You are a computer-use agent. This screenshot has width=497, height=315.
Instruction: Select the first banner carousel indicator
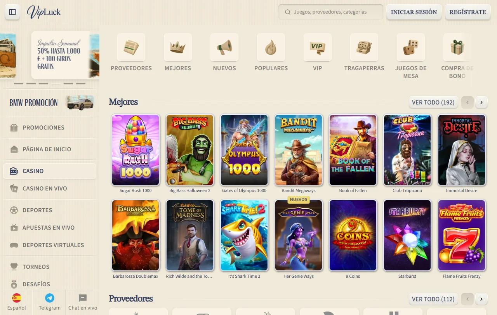pyautogui.click(x=19, y=83)
